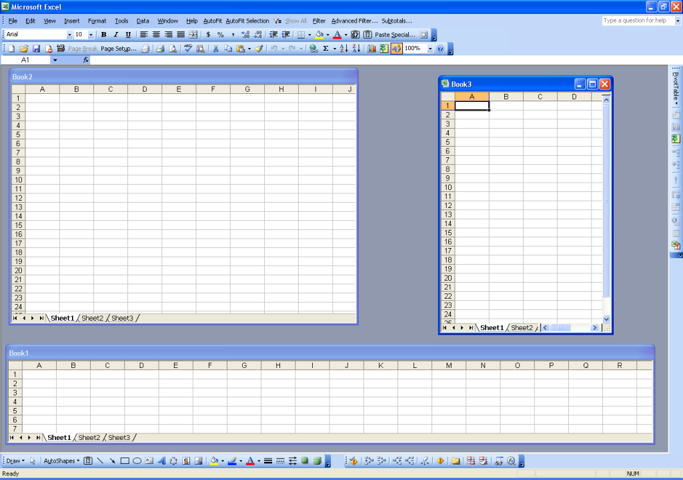Click AutoFit Selection
683x480 pixels.
(x=247, y=21)
